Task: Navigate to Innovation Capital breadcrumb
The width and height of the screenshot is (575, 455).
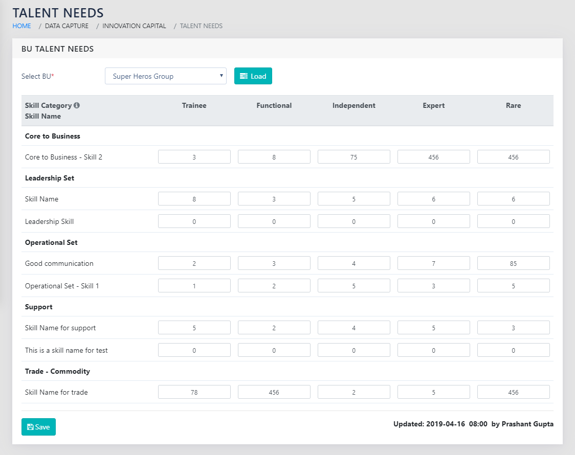Action: [134, 26]
